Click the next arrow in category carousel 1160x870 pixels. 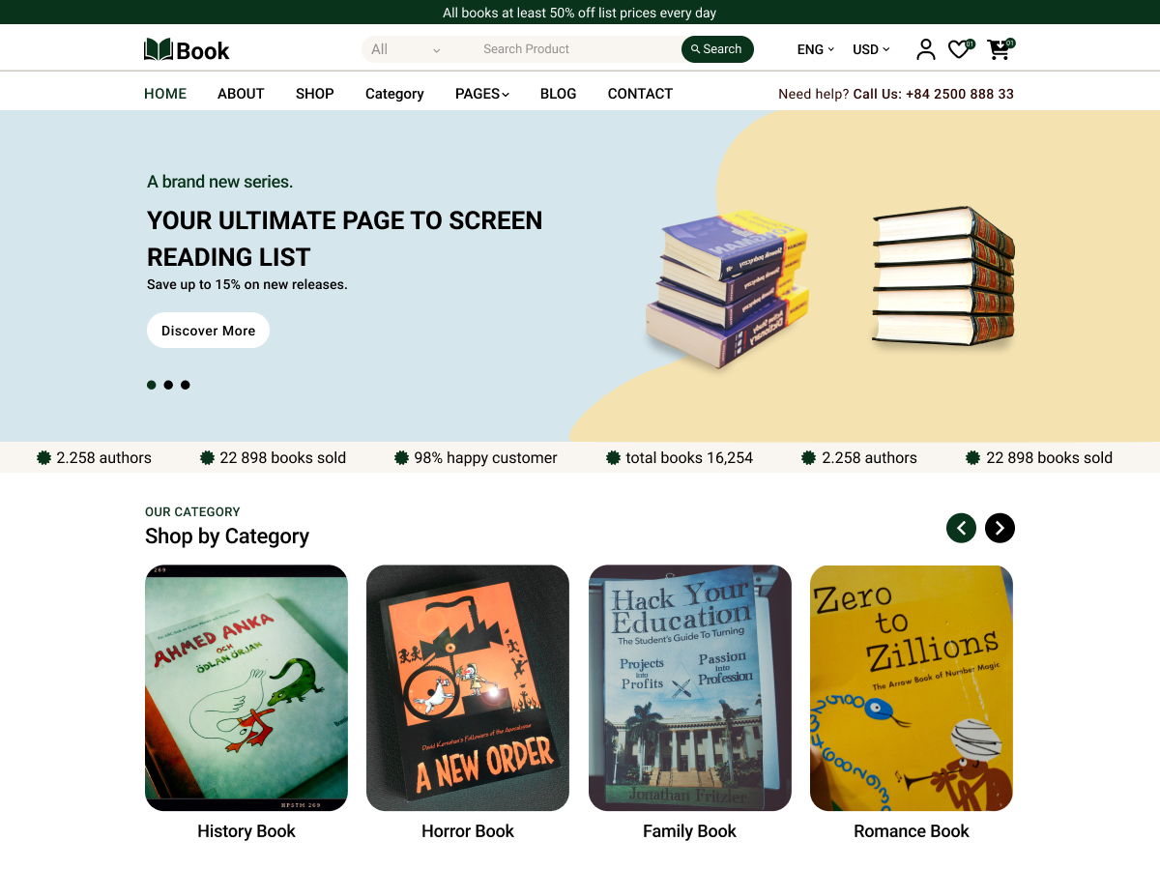pos(1000,528)
